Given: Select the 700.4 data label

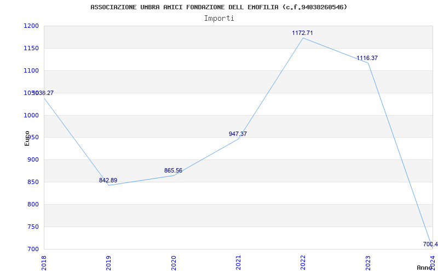Looking at the screenshot, I should coord(430,244).
